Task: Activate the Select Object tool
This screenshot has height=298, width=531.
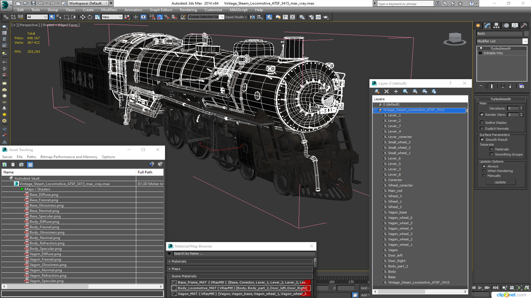Action: click(52, 17)
